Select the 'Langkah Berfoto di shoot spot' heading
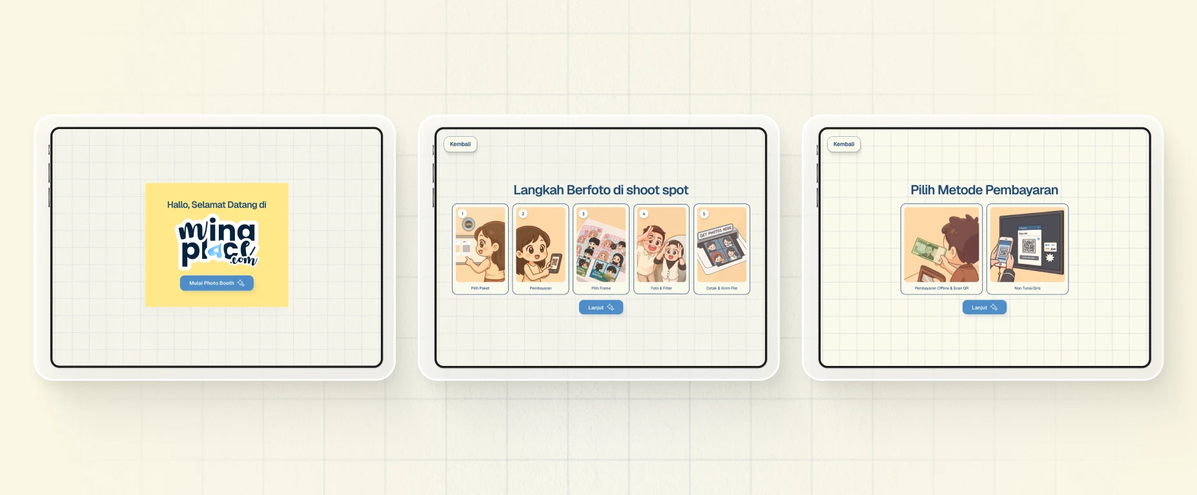 click(x=601, y=190)
